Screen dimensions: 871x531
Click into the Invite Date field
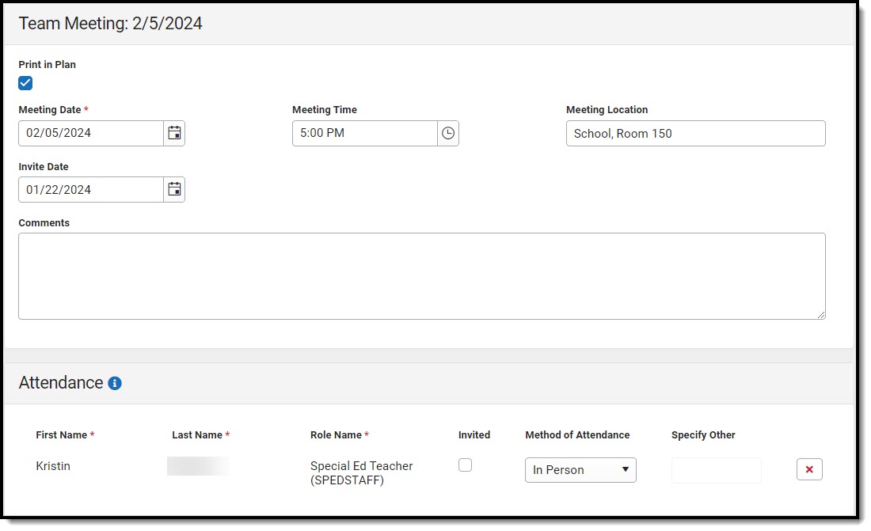pos(91,189)
